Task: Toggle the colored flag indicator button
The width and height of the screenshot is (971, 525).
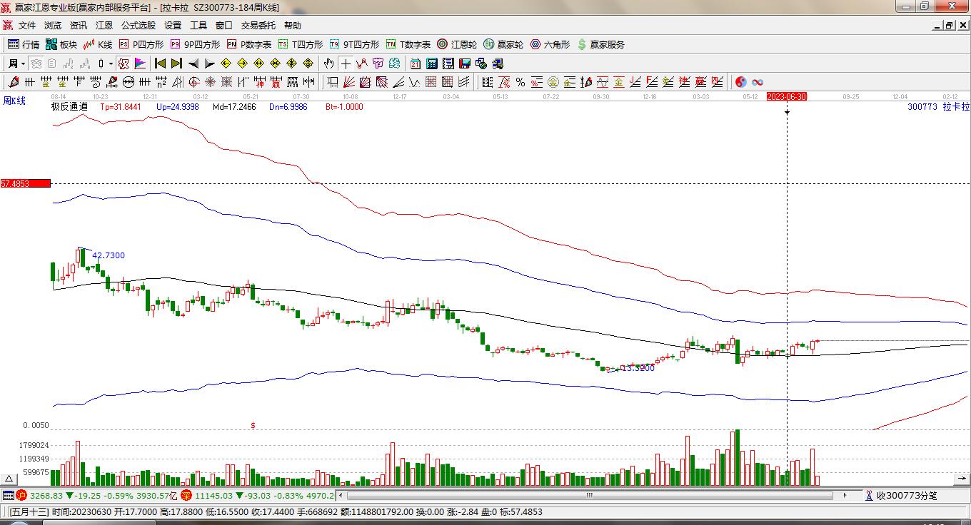Action: (x=139, y=63)
